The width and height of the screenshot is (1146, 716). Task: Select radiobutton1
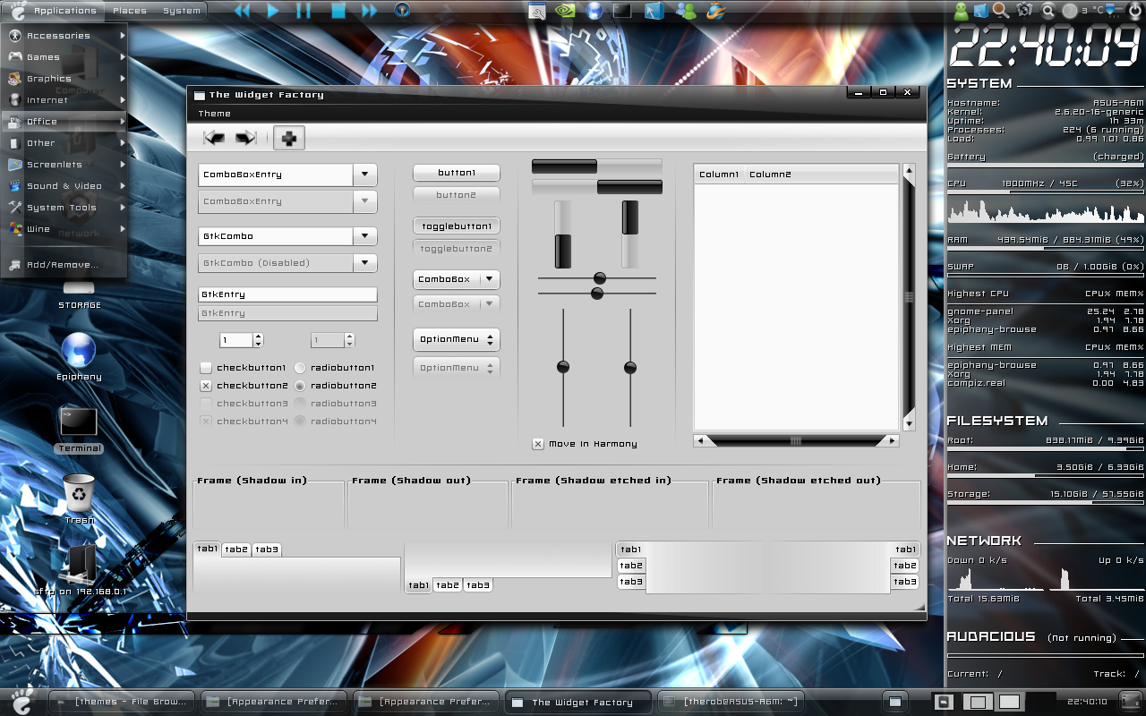coord(300,368)
